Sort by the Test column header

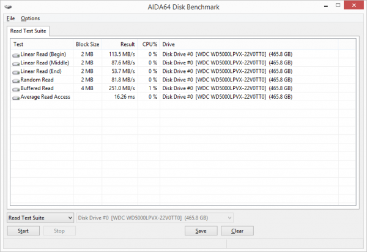click(x=42, y=44)
